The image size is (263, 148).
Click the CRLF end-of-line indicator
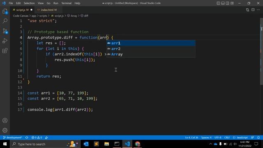pos(227,138)
